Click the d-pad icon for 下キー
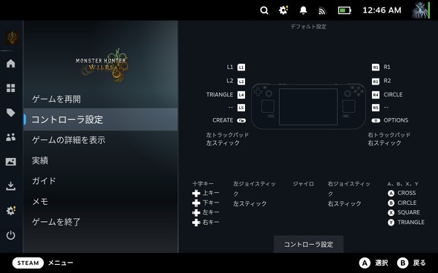The image size is (438, 273). point(196,203)
